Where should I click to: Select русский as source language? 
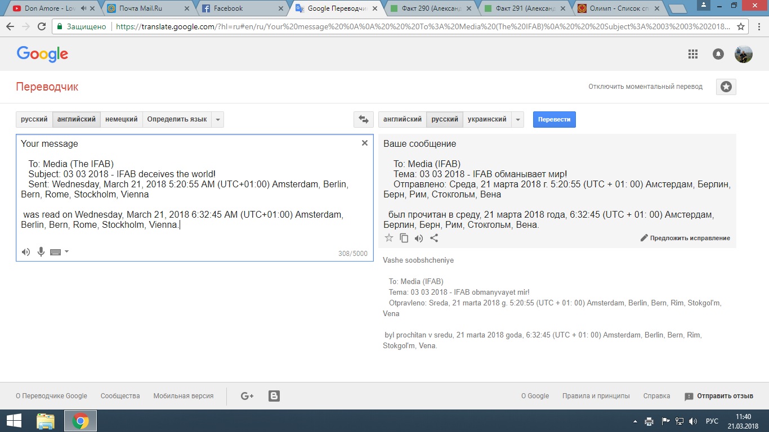click(34, 119)
